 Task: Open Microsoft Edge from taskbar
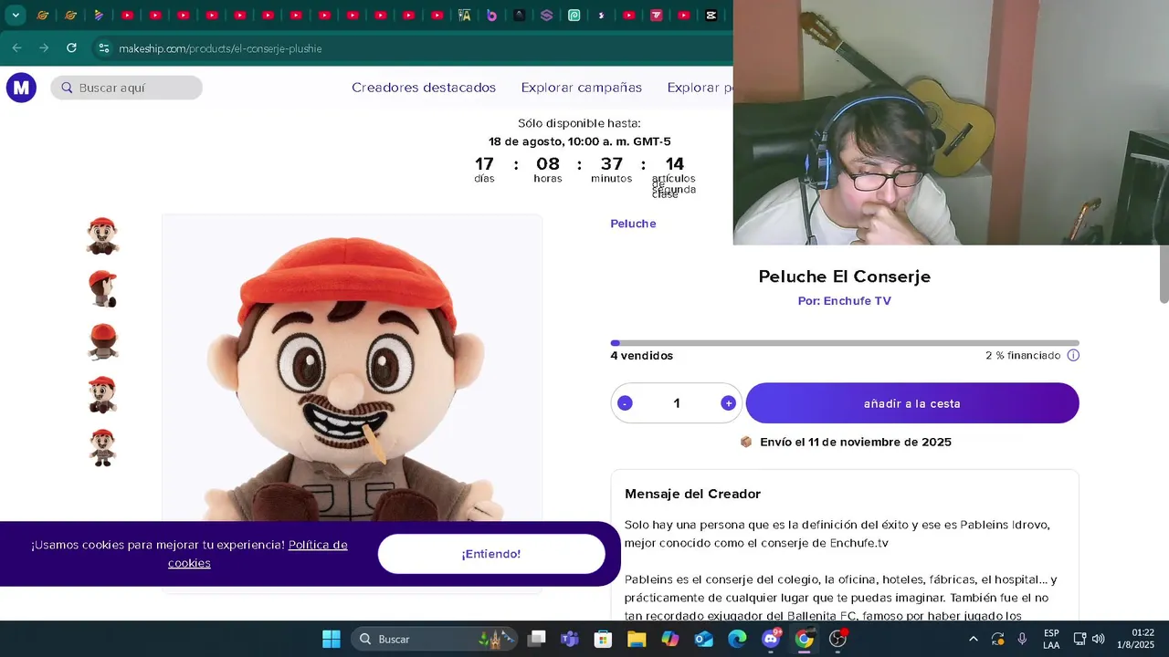coord(737,639)
